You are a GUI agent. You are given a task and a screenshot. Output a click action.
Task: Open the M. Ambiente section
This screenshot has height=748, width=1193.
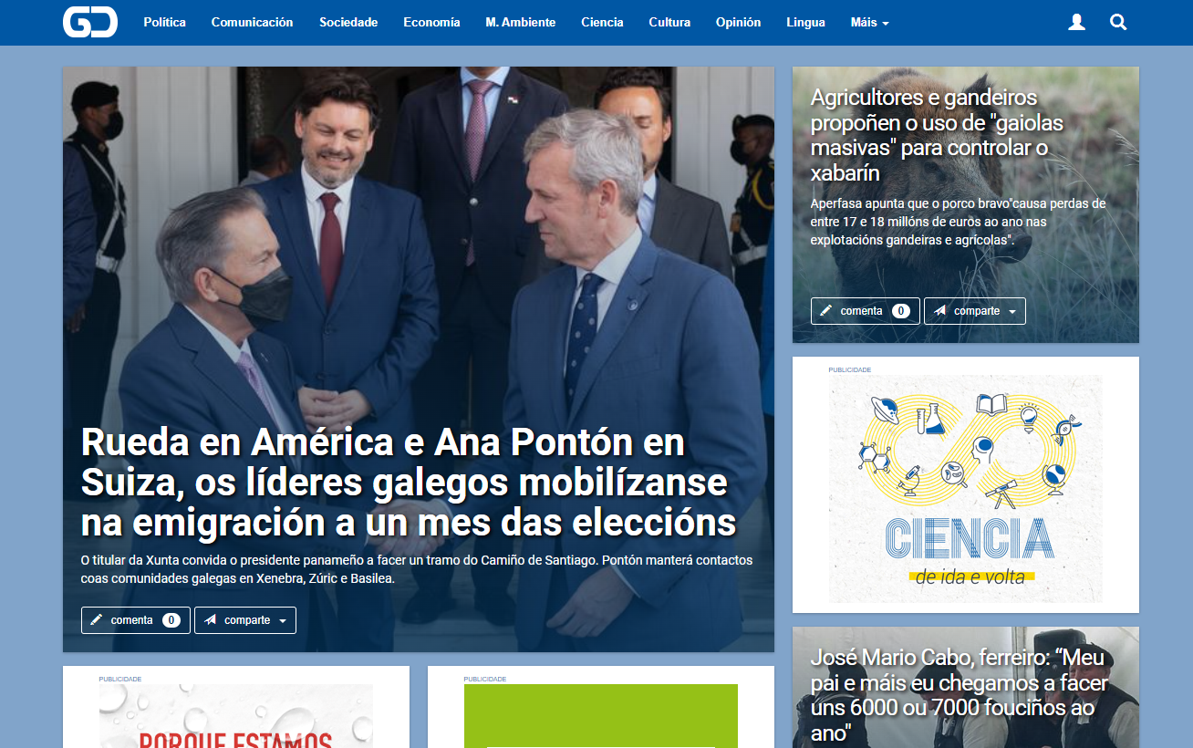tap(521, 23)
